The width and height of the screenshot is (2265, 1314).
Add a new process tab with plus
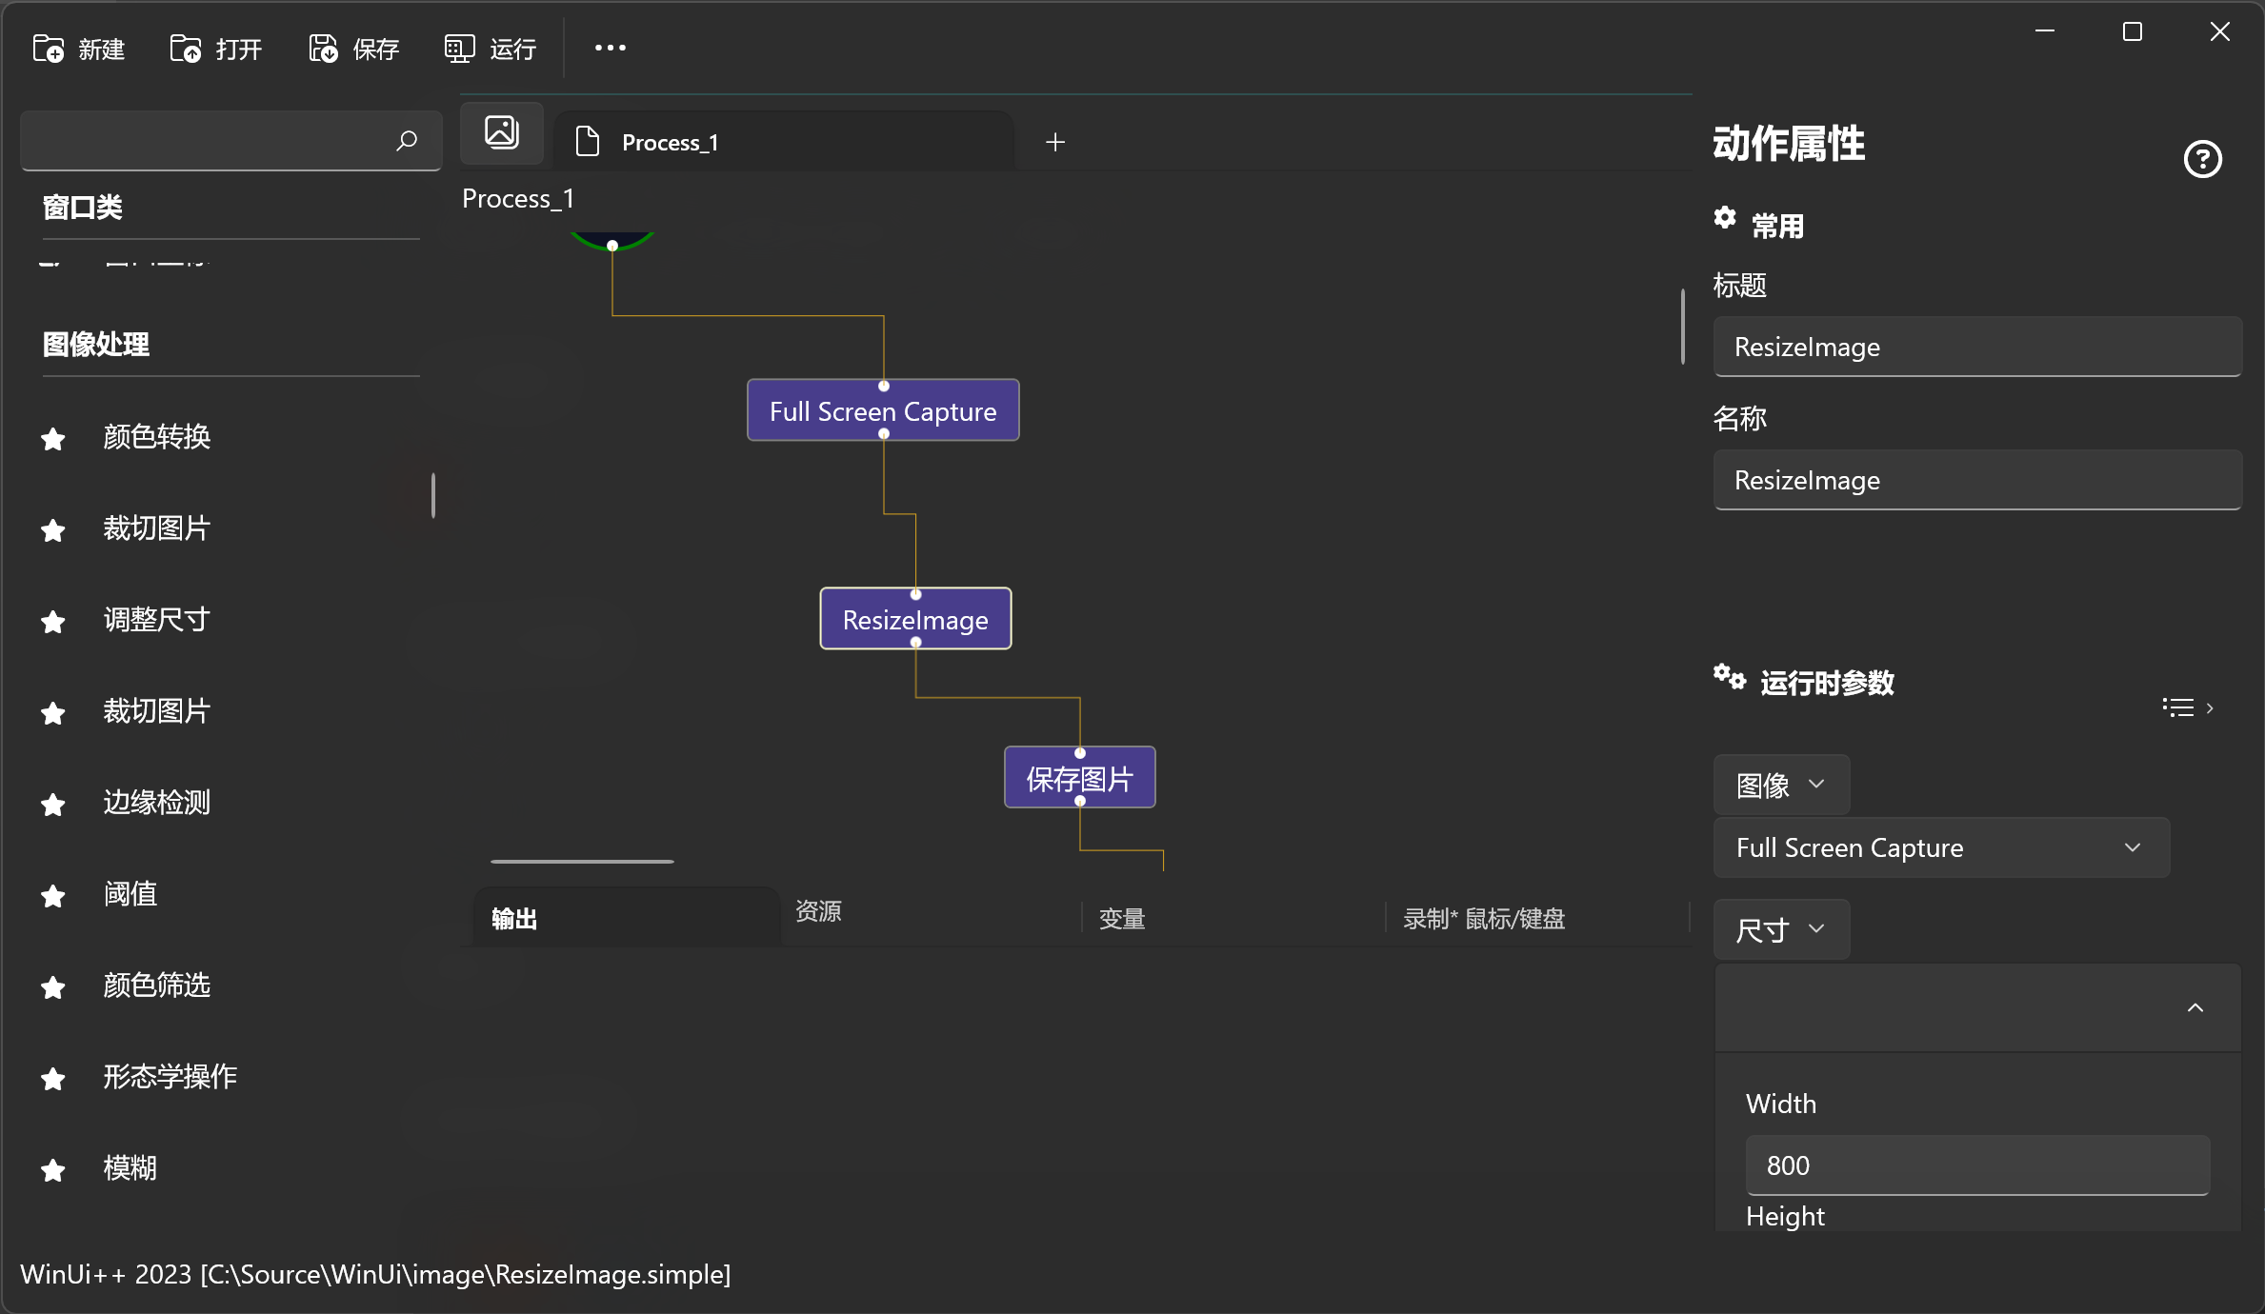click(1055, 142)
